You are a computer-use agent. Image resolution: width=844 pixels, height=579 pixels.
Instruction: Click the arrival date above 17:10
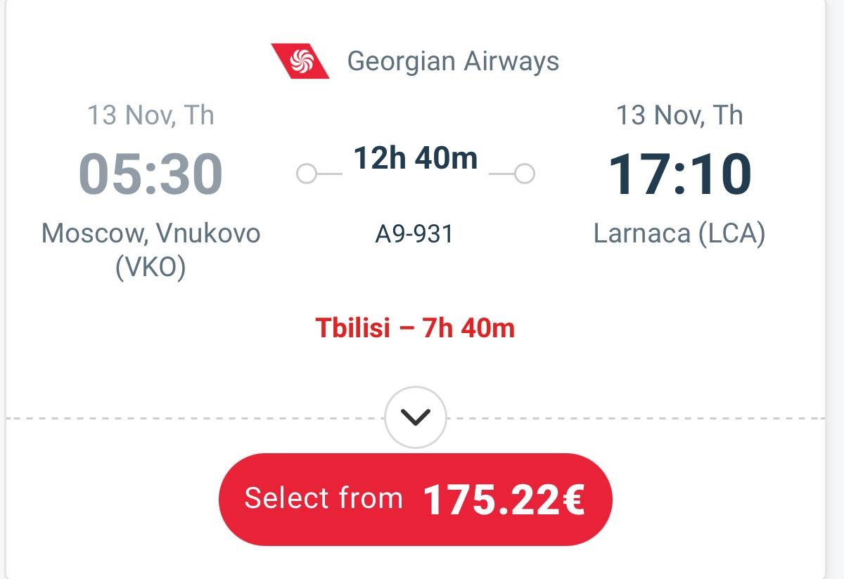pyautogui.click(x=679, y=115)
